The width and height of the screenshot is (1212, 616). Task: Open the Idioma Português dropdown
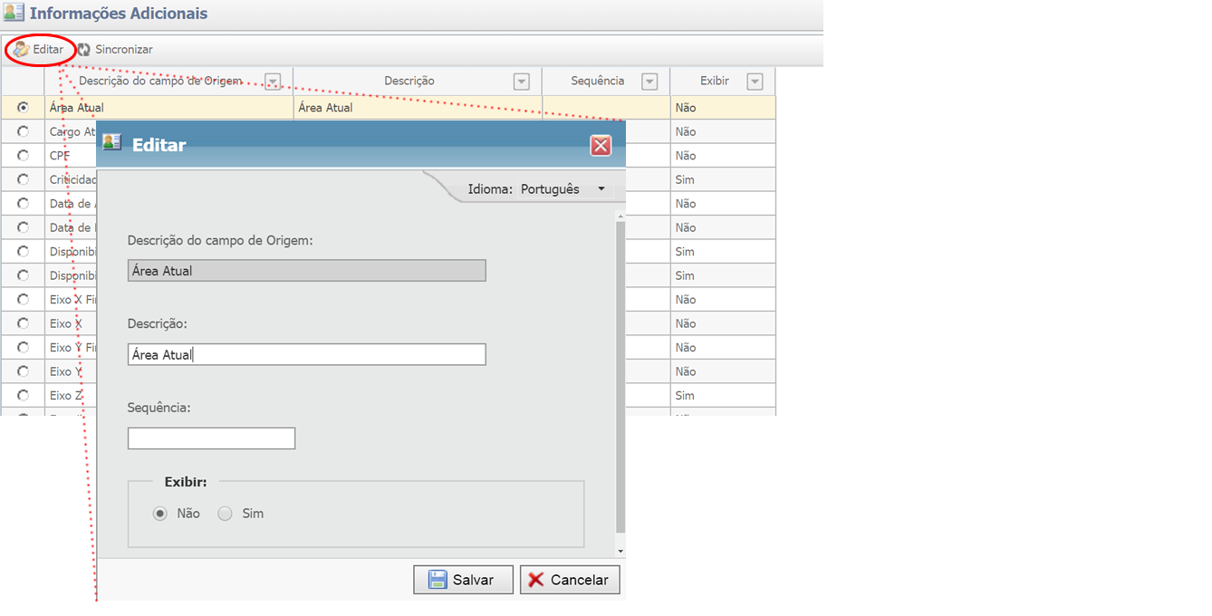601,189
